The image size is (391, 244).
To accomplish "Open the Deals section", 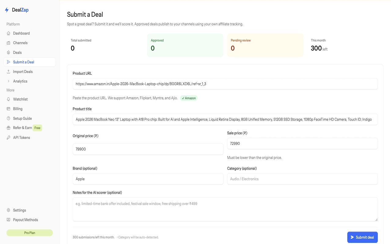I will (30, 52).
